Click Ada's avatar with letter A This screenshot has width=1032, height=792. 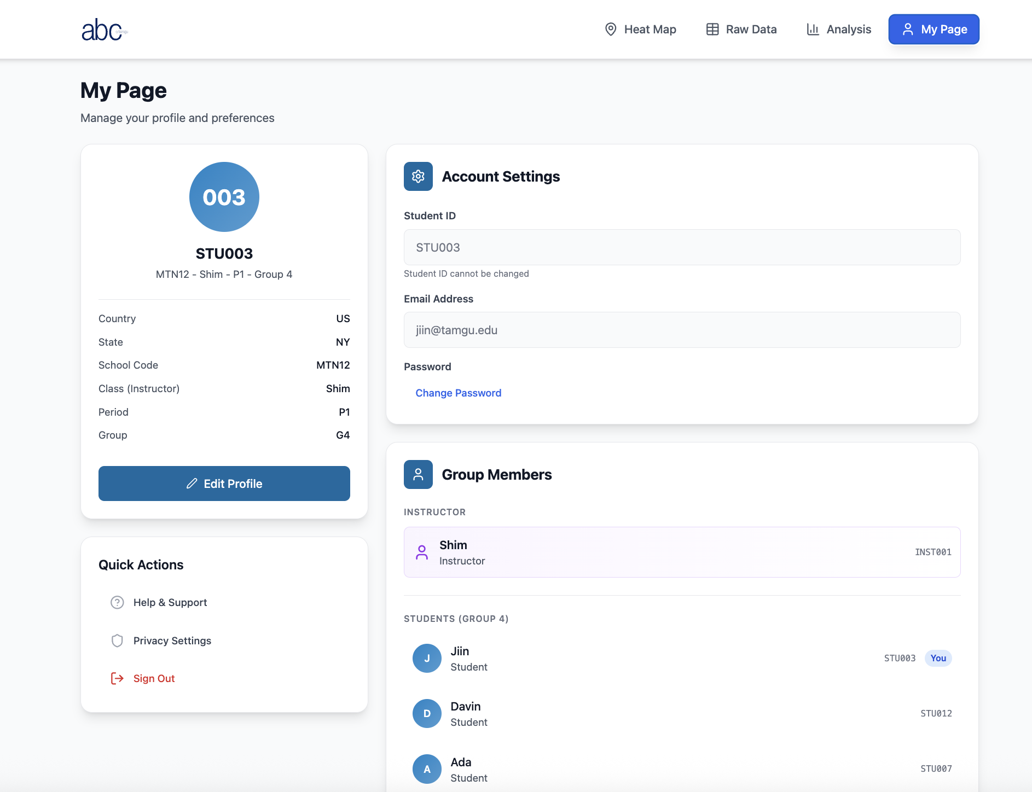pyautogui.click(x=427, y=769)
